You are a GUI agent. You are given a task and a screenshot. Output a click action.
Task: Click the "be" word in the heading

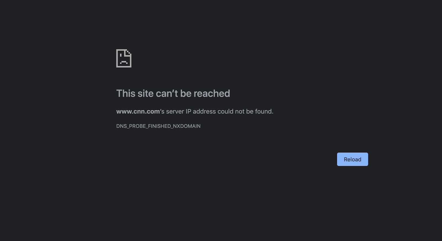coord(186,93)
